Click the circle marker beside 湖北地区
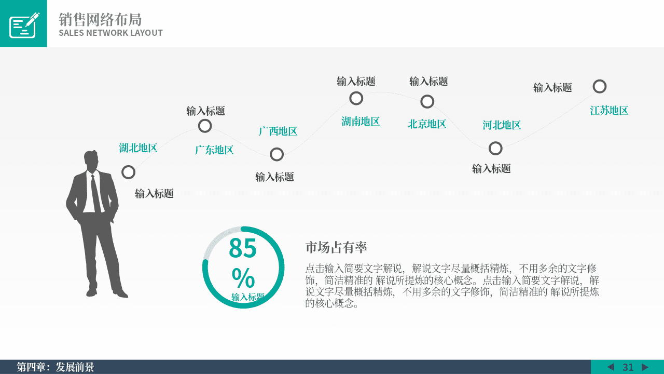664x374 pixels. tap(128, 172)
